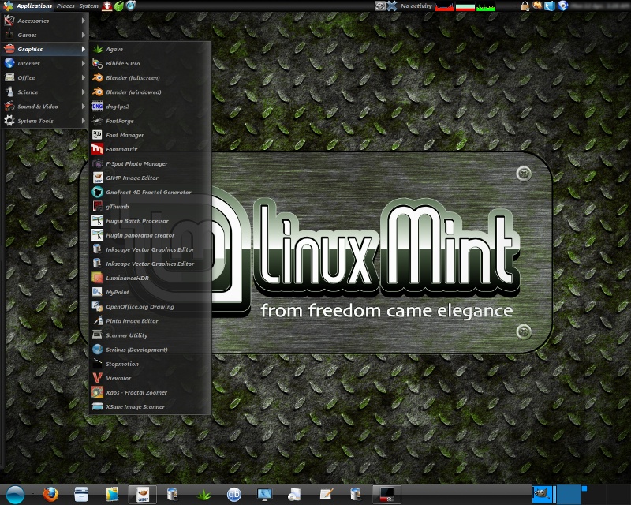Click the padlock tray icon
Image resolution: width=631 pixels, height=505 pixels.
(x=525, y=6)
